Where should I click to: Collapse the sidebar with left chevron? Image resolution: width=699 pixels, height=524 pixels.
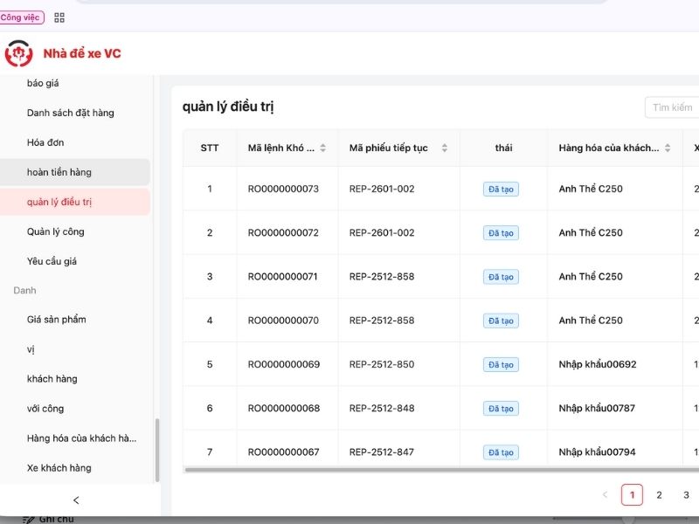(76, 500)
